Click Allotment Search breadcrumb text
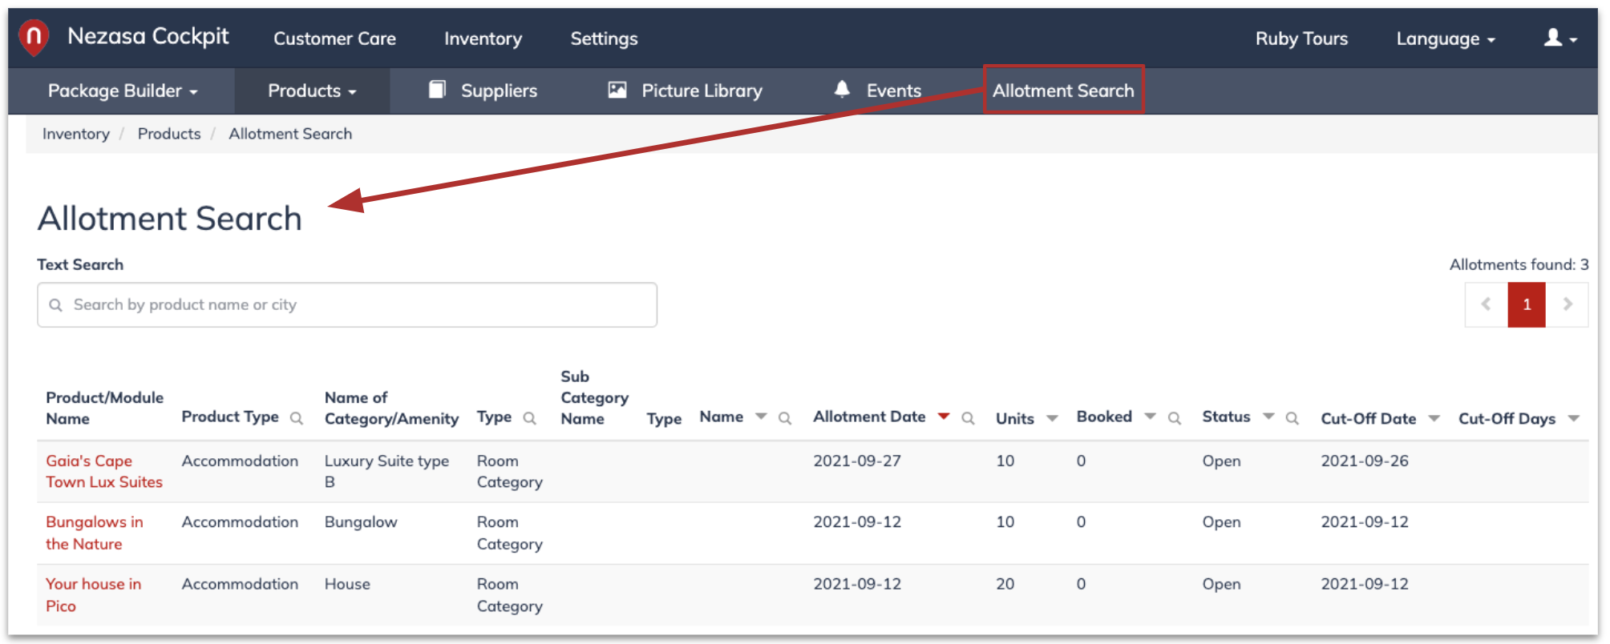This screenshot has width=1610, height=644. [290, 134]
